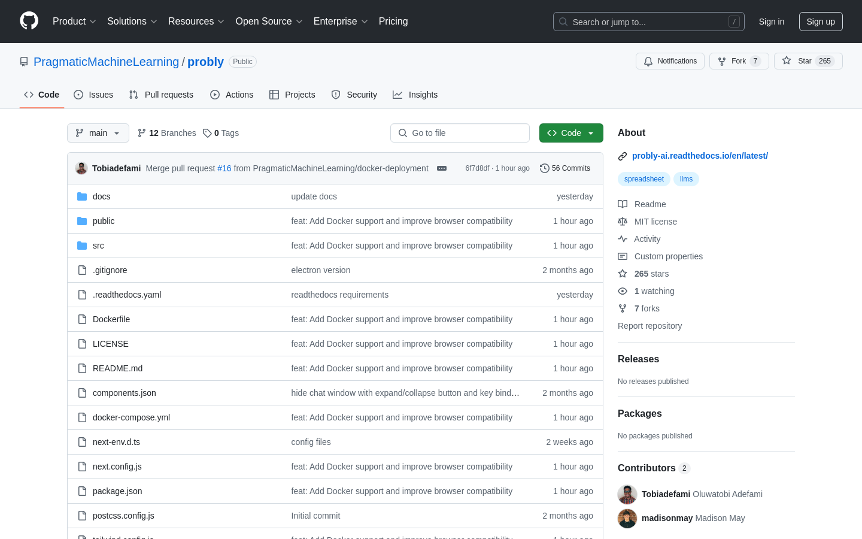Image resolution: width=862 pixels, height=539 pixels.
Task: Focus the Search or jump to field
Action: 649,22
